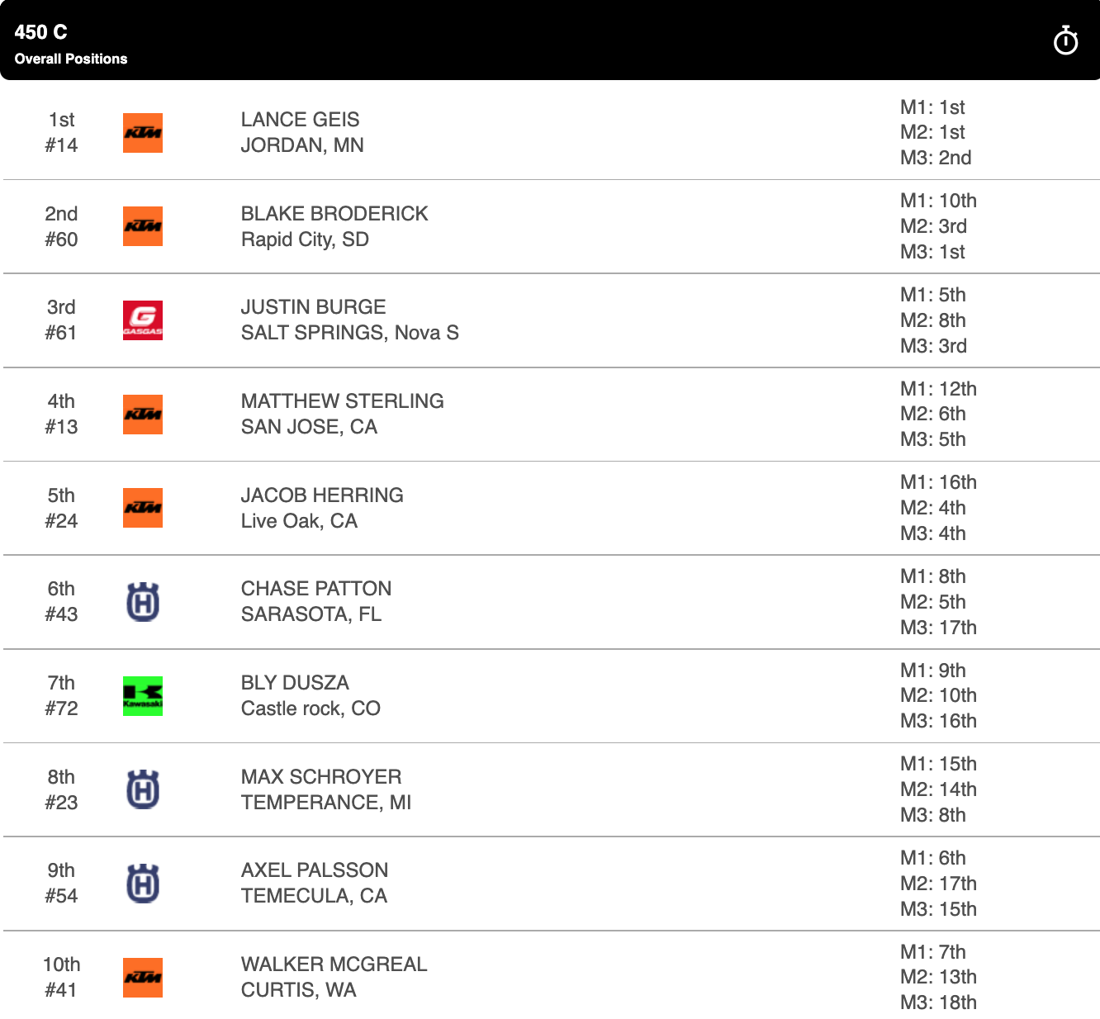Click Overall Positions subtitle
This screenshot has height=1019, width=1100.
pos(71,59)
